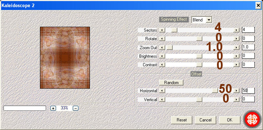Click Brightness slider left arrow
The width and height of the screenshot is (263, 130).
pos(162,56)
